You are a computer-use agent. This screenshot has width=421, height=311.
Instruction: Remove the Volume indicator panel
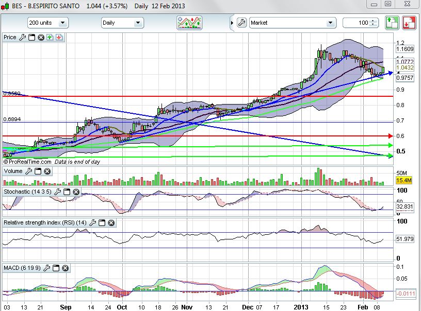[x=47, y=171]
